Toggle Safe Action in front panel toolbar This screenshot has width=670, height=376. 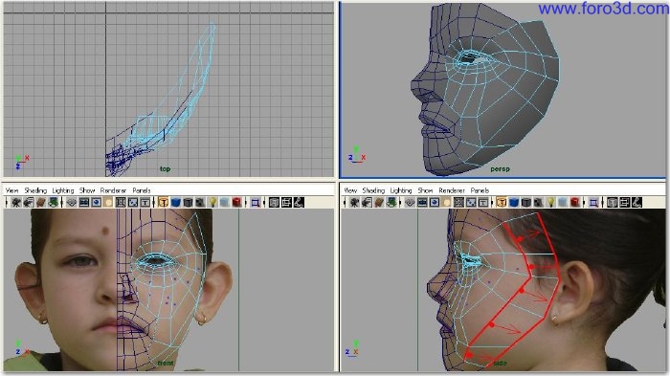point(133,203)
